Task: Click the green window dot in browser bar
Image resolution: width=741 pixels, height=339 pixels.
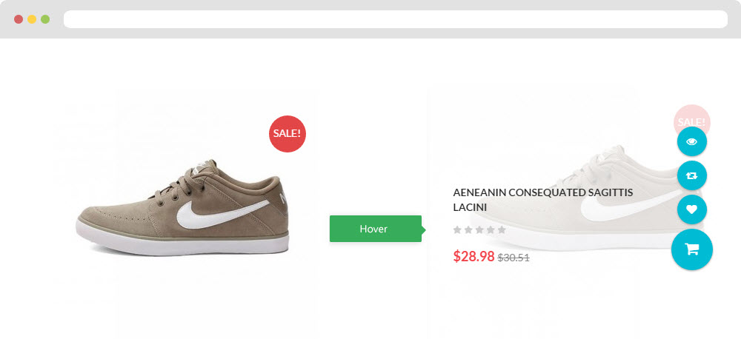Action: tap(45, 19)
